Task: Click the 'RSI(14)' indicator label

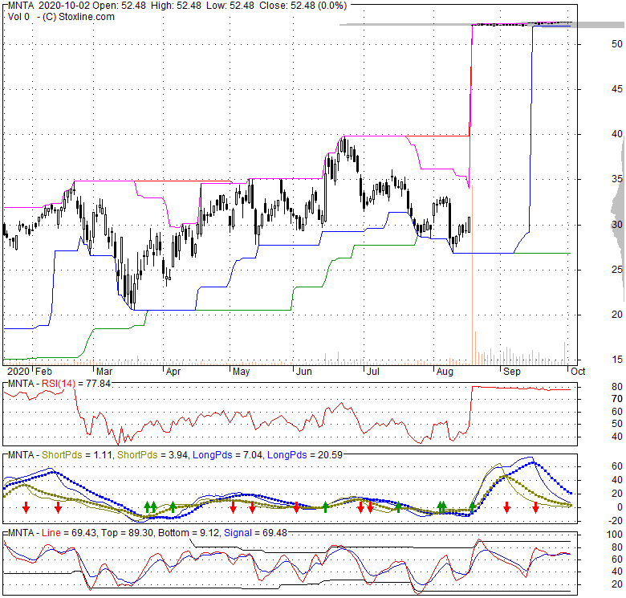Action: (59, 384)
